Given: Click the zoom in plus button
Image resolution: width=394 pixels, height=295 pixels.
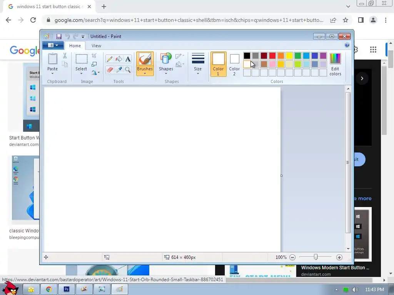Looking at the screenshot, I should [x=339, y=257].
